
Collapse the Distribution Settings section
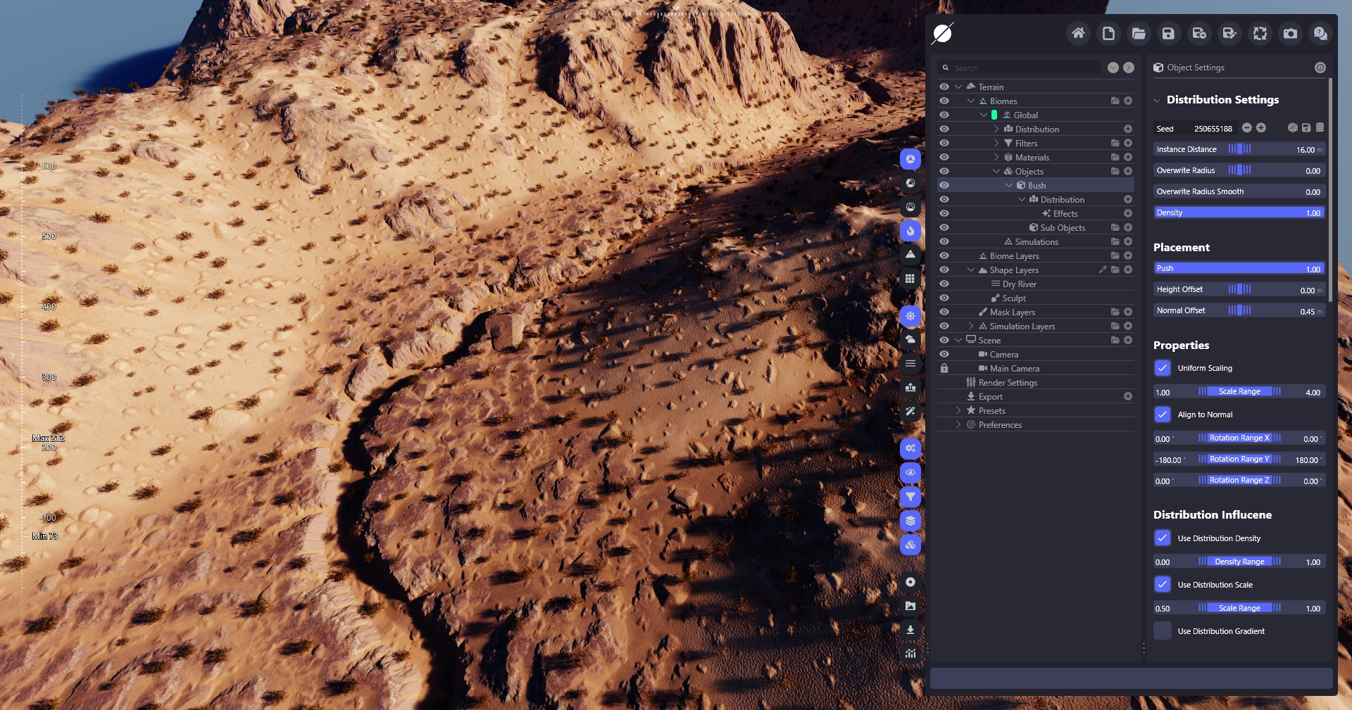pos(1157,101)
